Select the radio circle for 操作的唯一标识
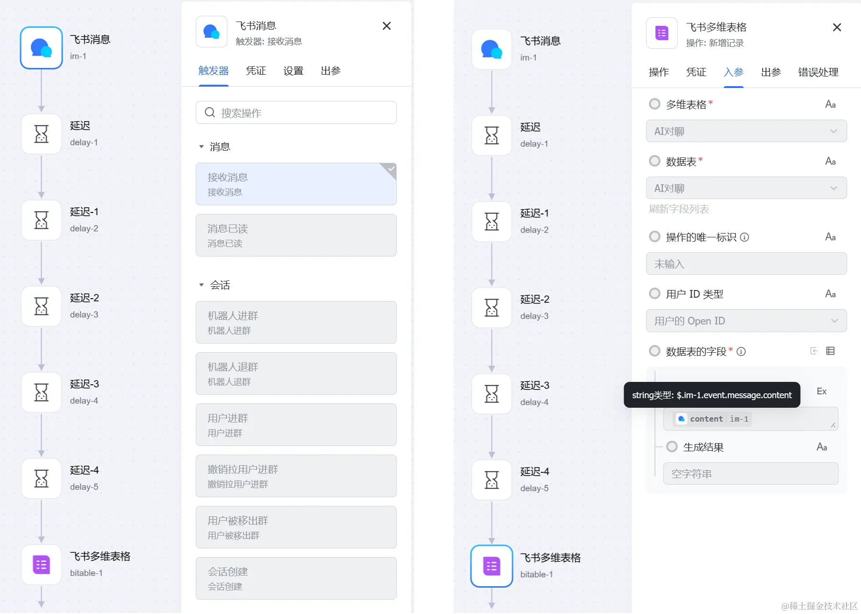The height and width of the screenshot is (614, 861). pyautogui.click(x=655, y=236)
